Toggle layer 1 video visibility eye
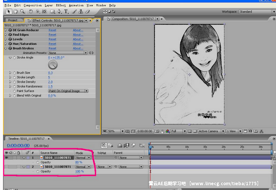276x190 pixels. 6,157
